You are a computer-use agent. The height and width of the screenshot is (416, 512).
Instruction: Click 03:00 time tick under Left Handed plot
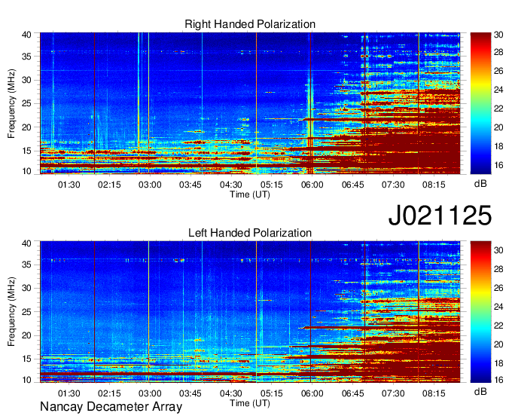150,393
